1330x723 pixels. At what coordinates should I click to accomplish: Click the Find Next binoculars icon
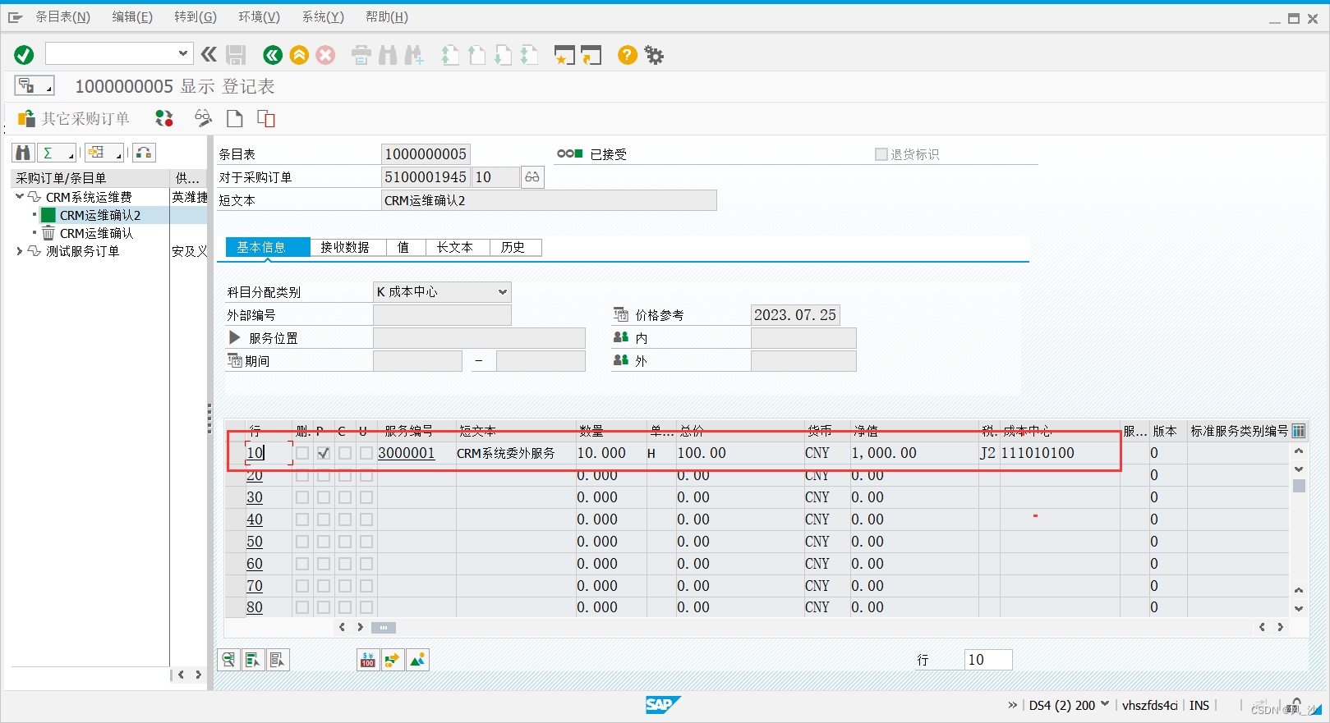[414, 55]
